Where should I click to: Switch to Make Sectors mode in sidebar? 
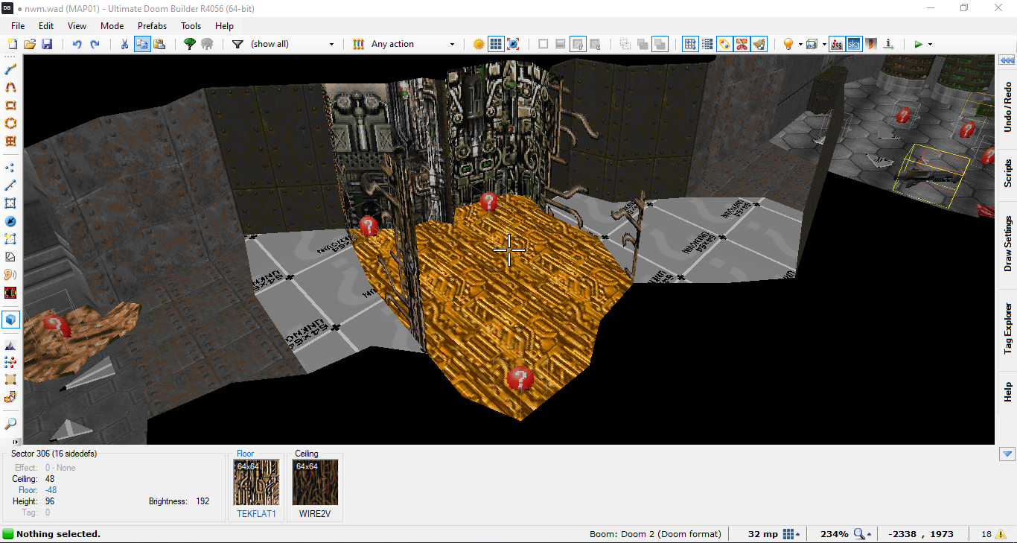pos(10,239)
